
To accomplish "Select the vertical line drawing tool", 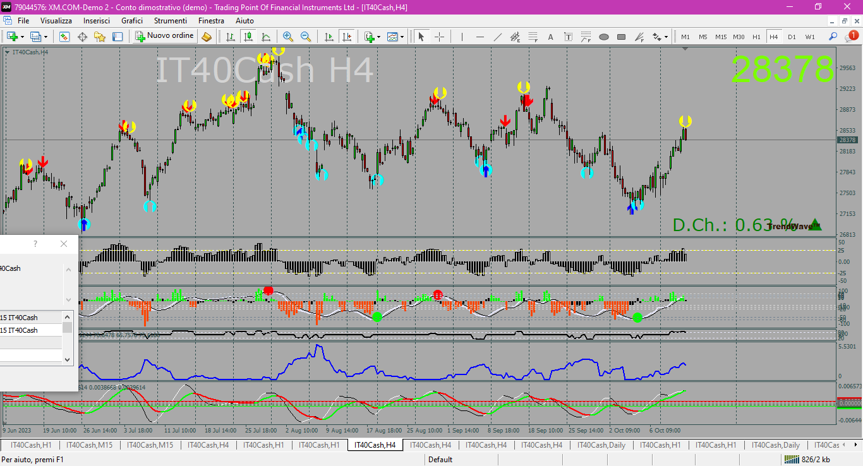I will pos(462,37).
